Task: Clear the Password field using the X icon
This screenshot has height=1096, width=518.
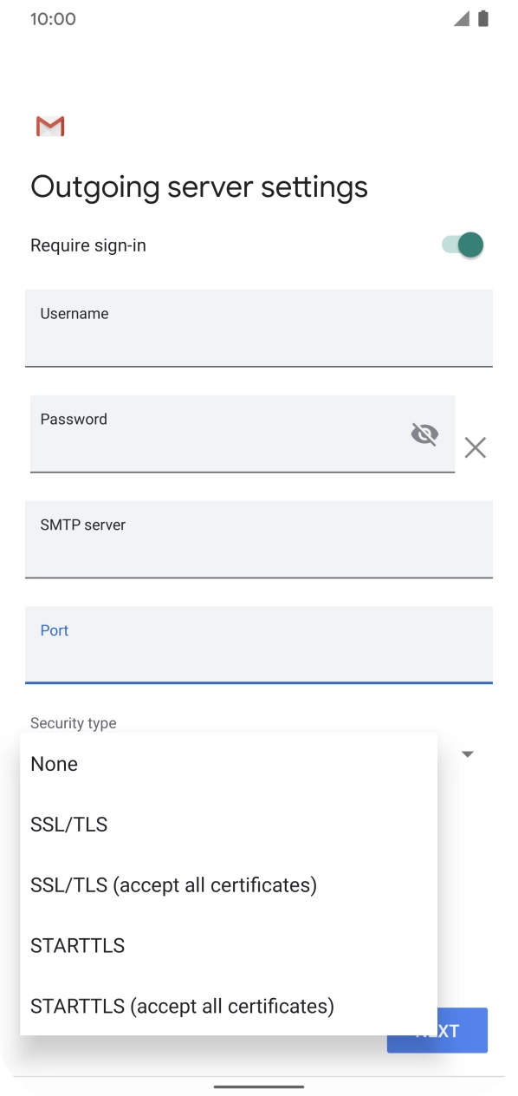Action: pyautogui.click(x=475, y=447)
